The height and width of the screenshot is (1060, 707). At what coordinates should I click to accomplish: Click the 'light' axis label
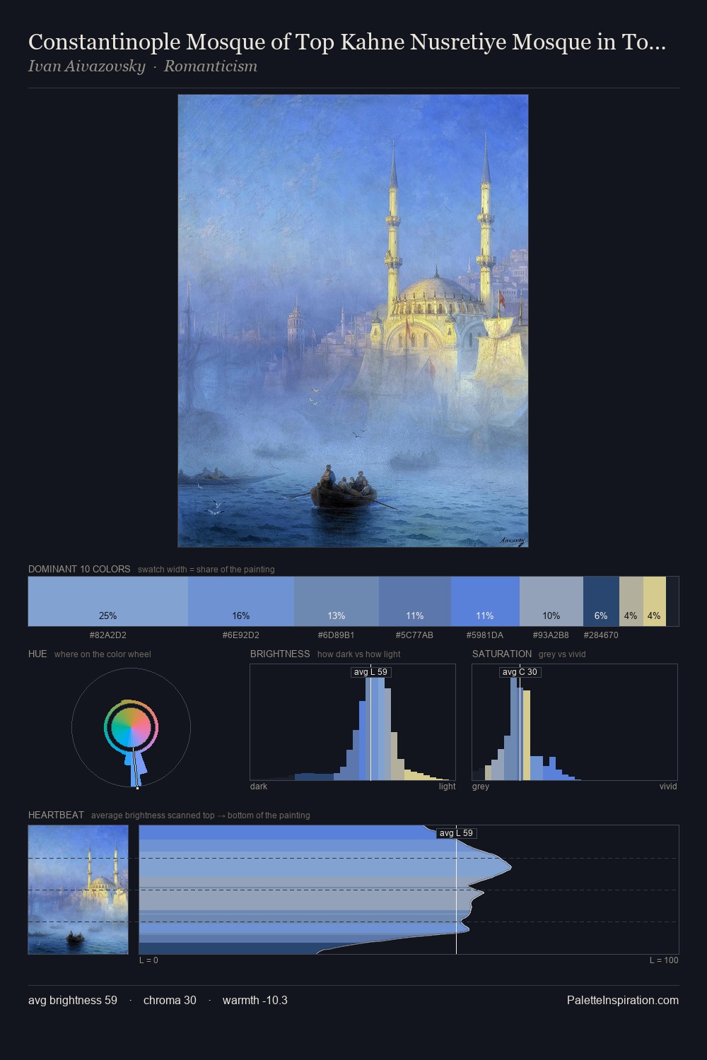[448, 787]
